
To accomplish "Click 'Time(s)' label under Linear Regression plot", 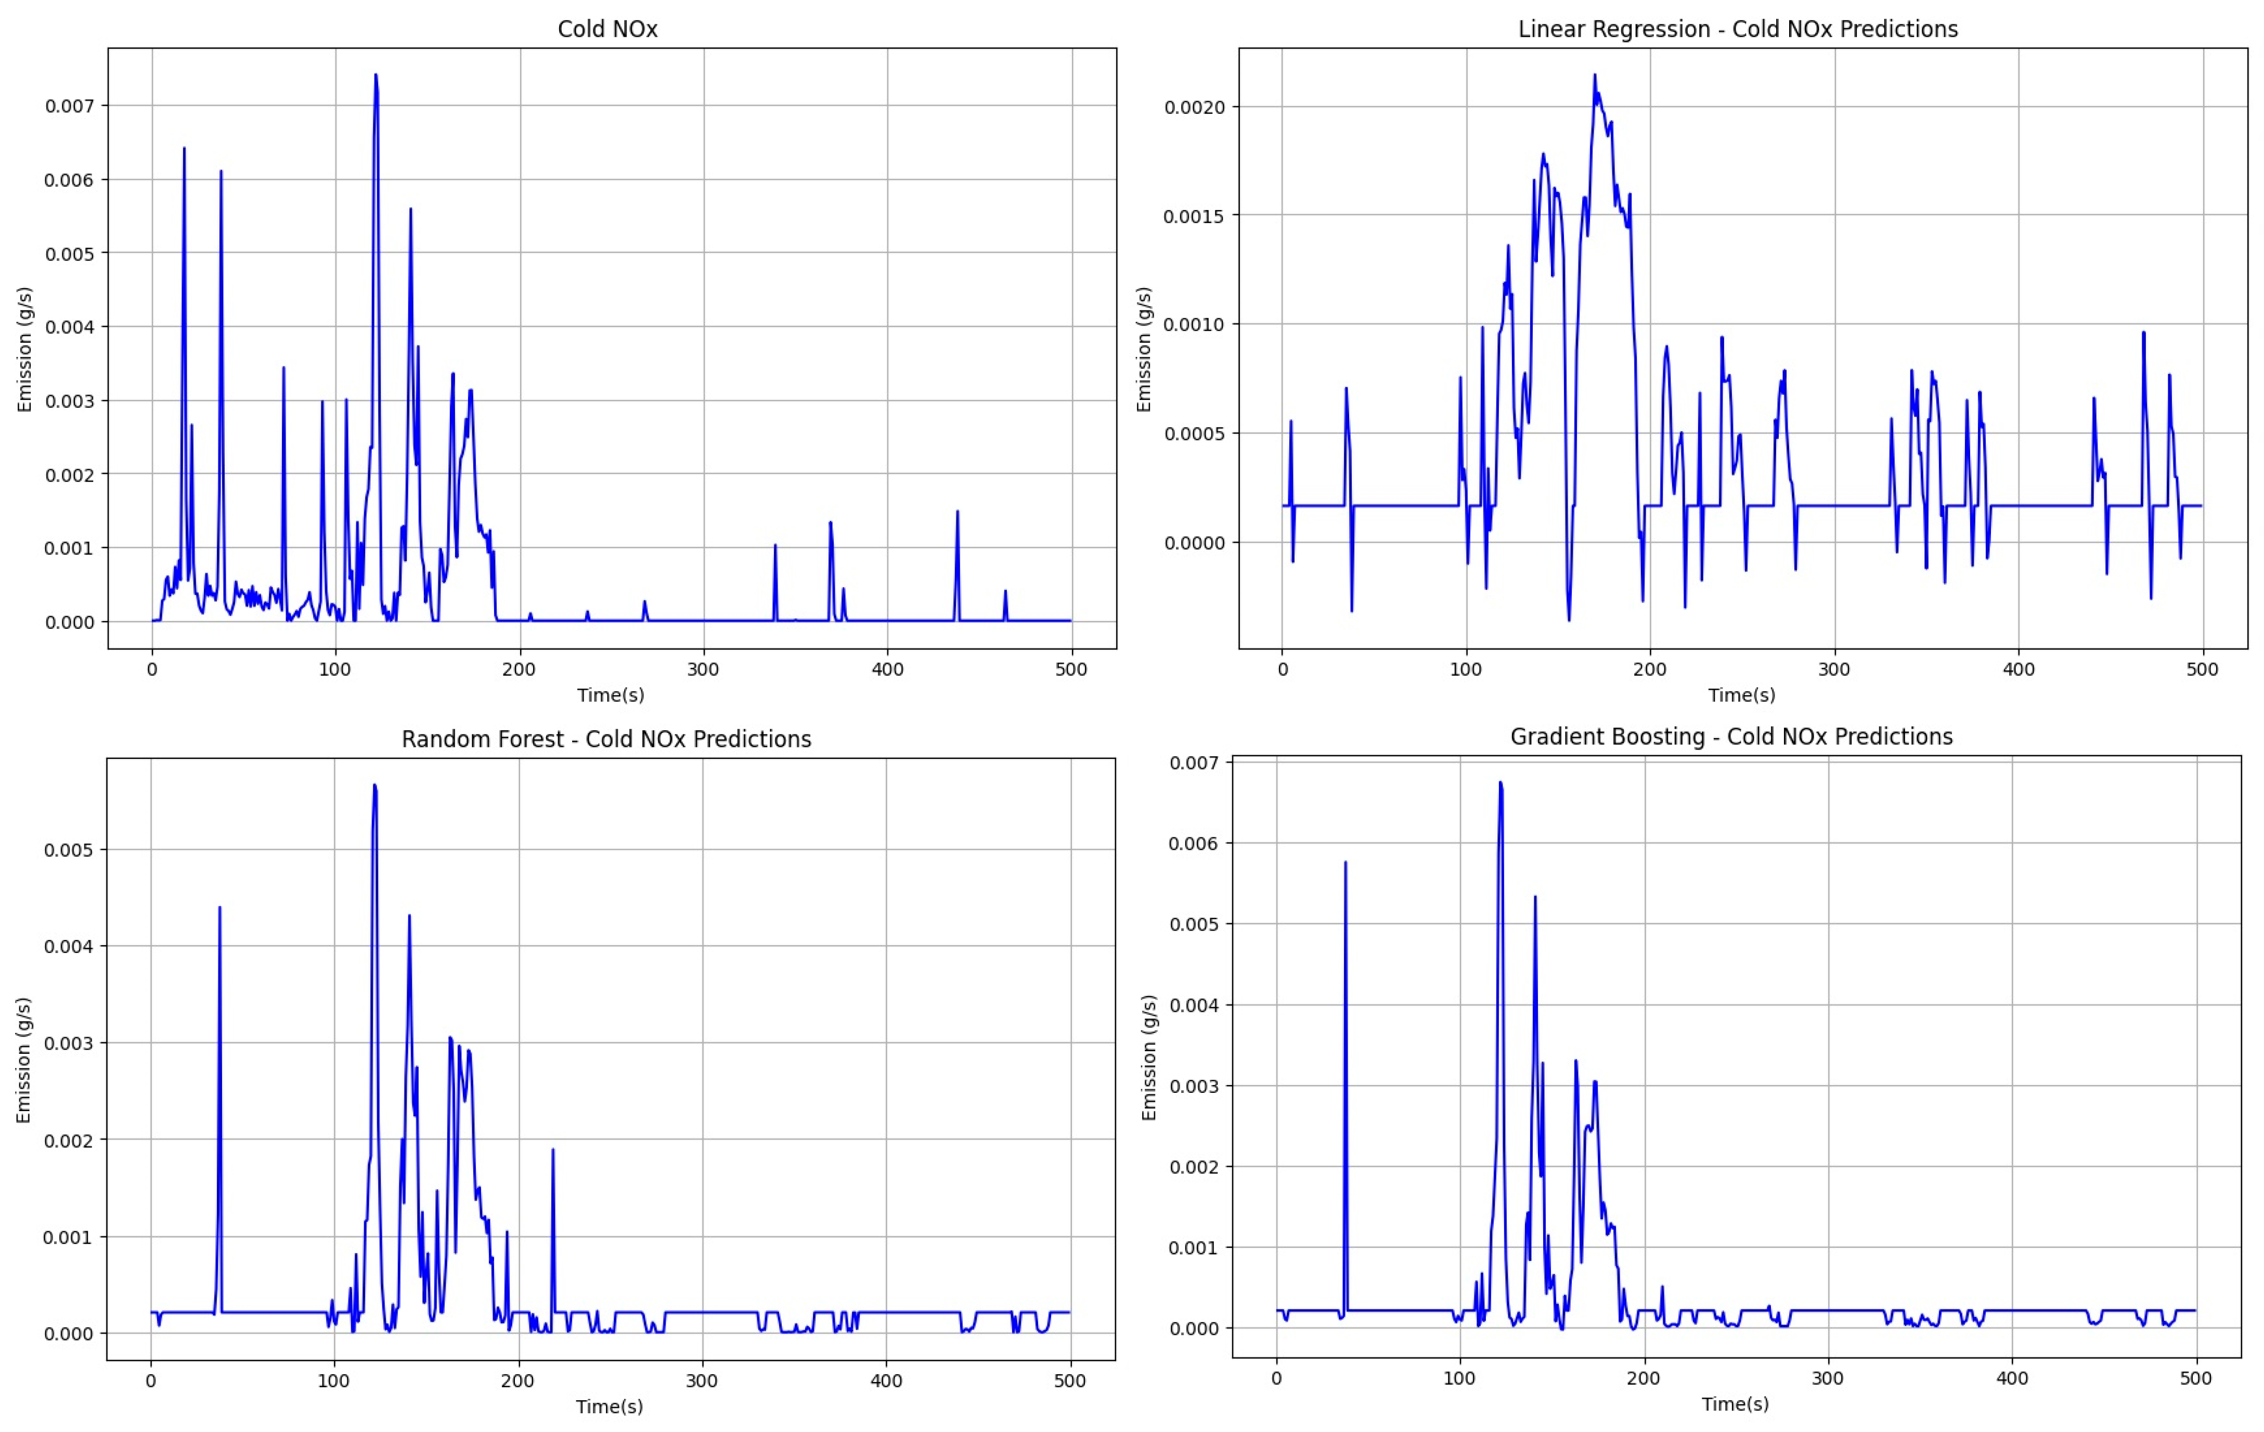I will coord(1741,695).
